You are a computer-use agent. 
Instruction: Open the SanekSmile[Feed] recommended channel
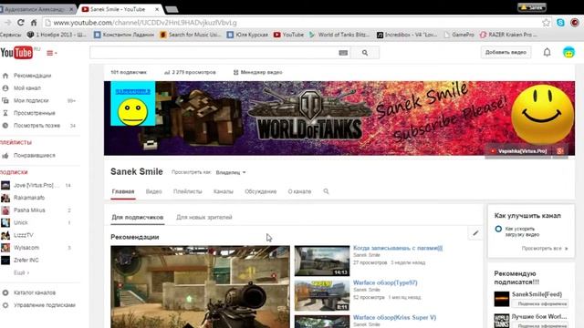(x=537, y=294)
